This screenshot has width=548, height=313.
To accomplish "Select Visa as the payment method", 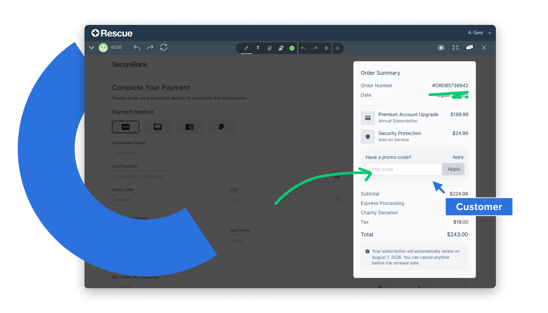I will pos(126,127).
